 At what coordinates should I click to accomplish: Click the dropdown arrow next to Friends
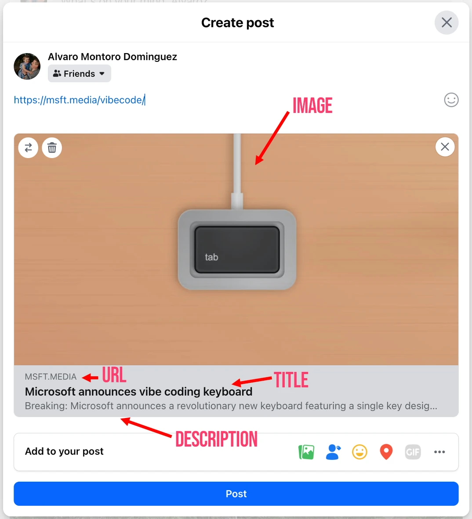[102, 73]
